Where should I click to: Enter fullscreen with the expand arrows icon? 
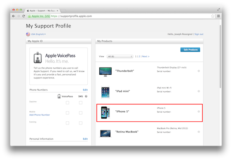pyautogui.click(x=218, y=9)
